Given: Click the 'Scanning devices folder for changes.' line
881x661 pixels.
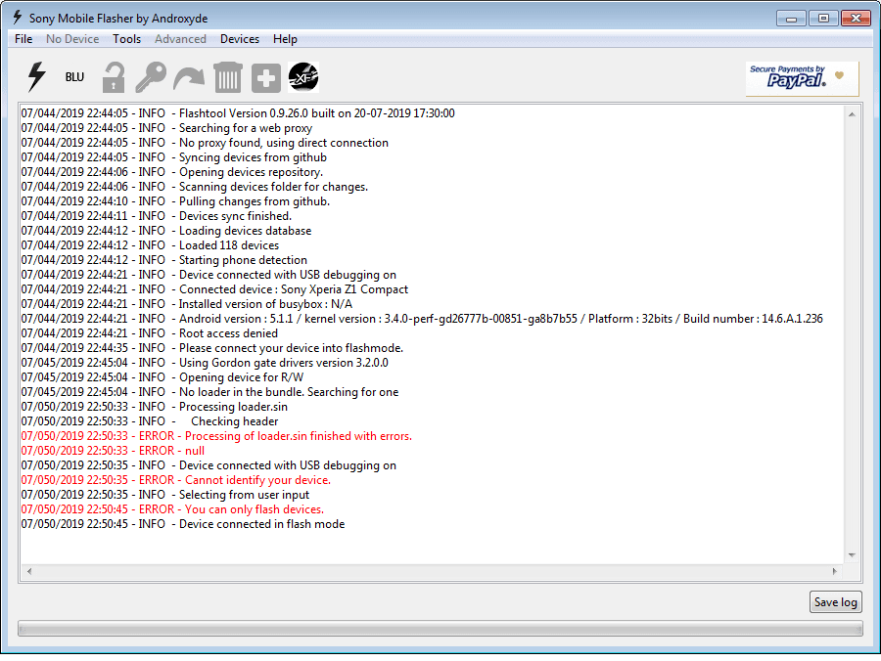Looking at the screenshot, I should click(x=195, y=187).
